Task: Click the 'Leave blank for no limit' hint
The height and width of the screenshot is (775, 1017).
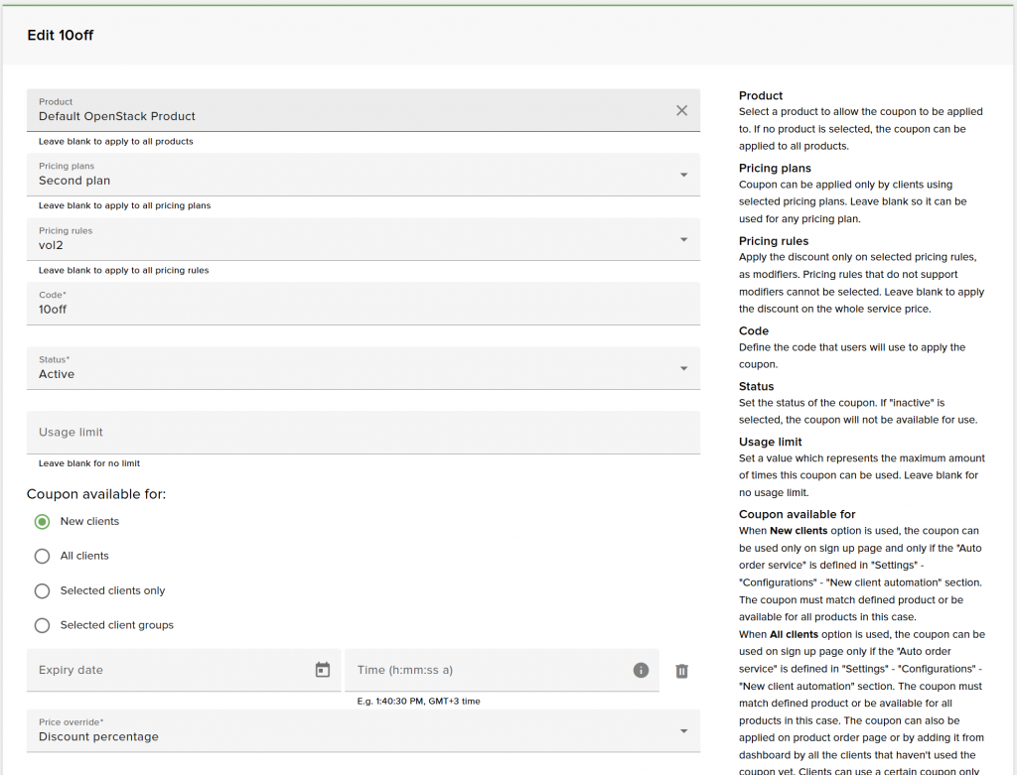Action: pos(88,463)
